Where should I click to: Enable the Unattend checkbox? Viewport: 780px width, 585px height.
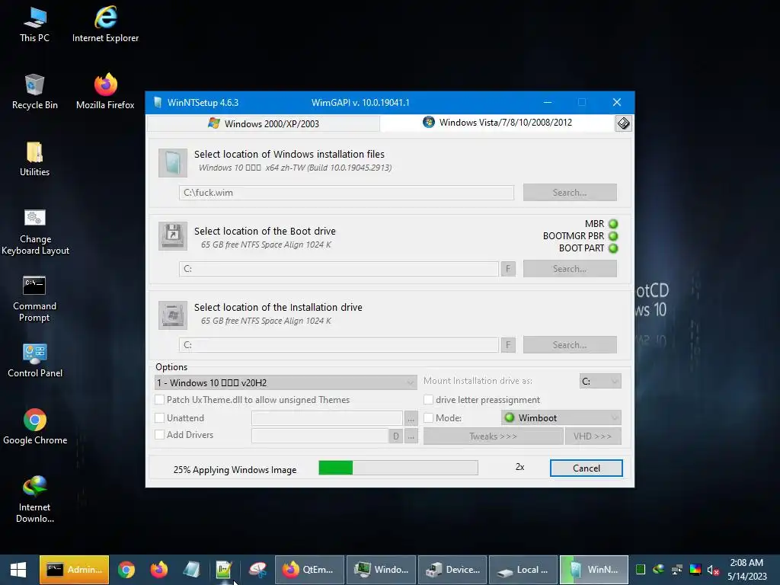coord(160,418)
